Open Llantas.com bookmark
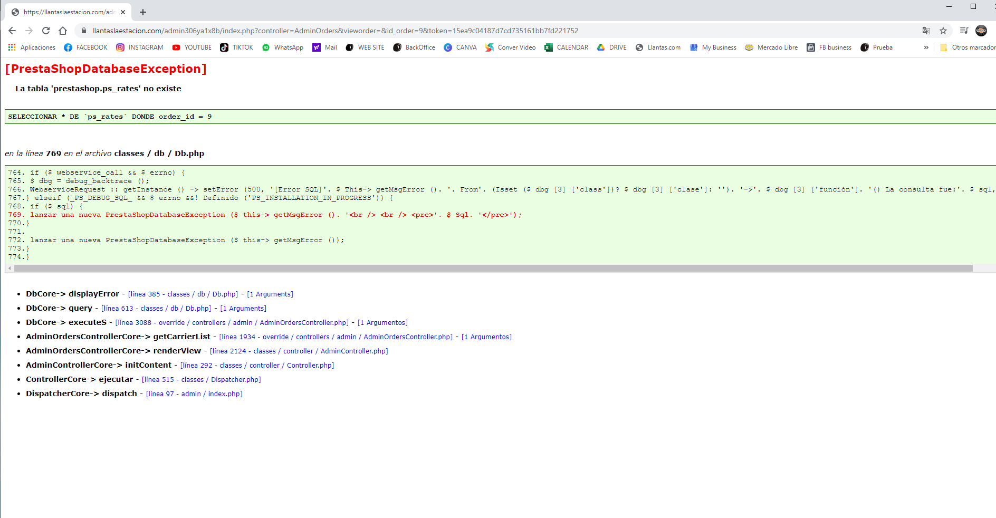 coord(658,47)
